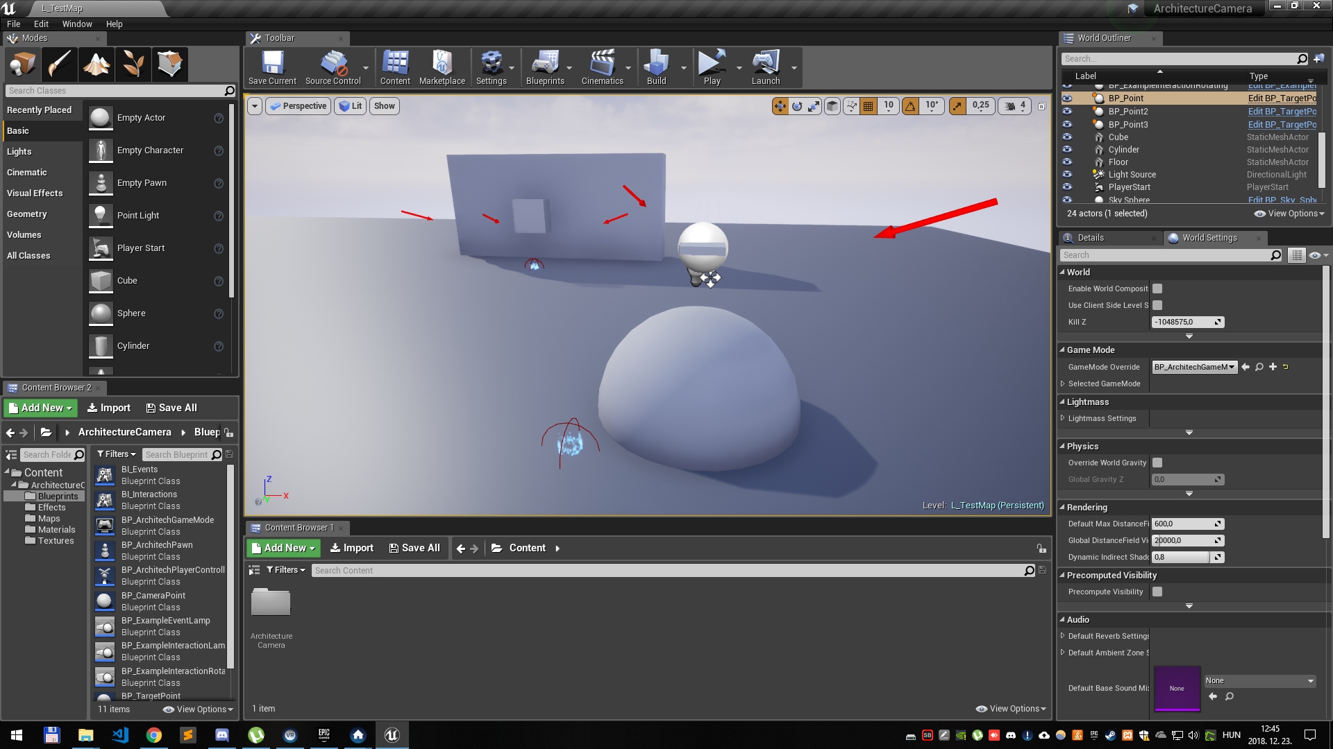Enable the Precompute Visibility checkbox
1333x749 pixels.
point(1157,592)
